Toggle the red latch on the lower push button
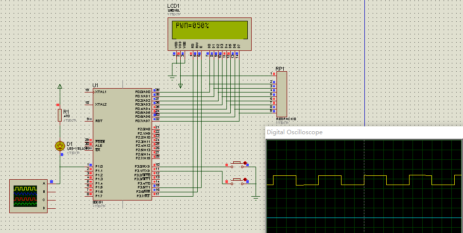 pos(245,179)
